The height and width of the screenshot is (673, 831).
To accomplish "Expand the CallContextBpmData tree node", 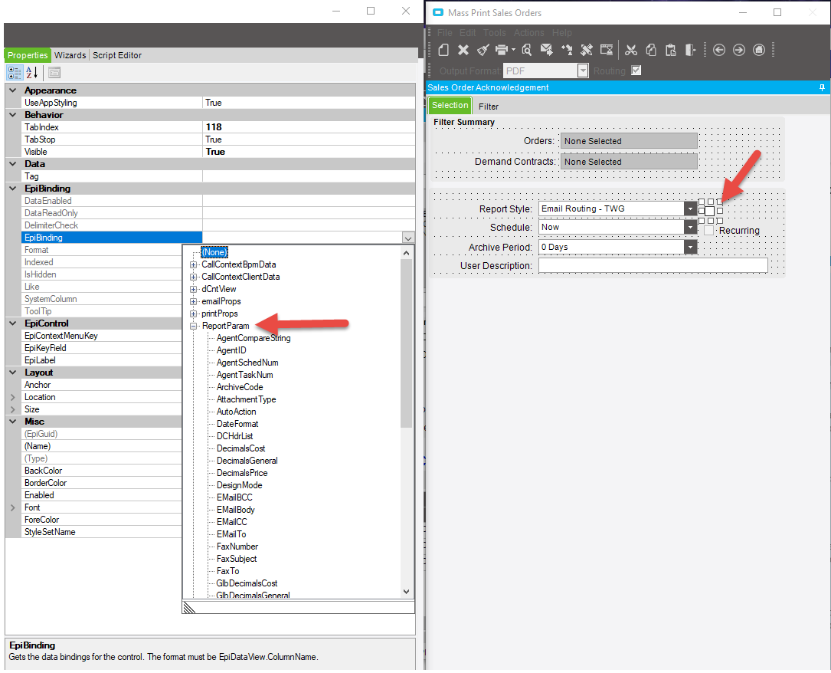I will point(194,264).
